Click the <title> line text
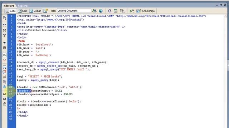The width and height of the screenshot is (229, 128). [42, 30]
